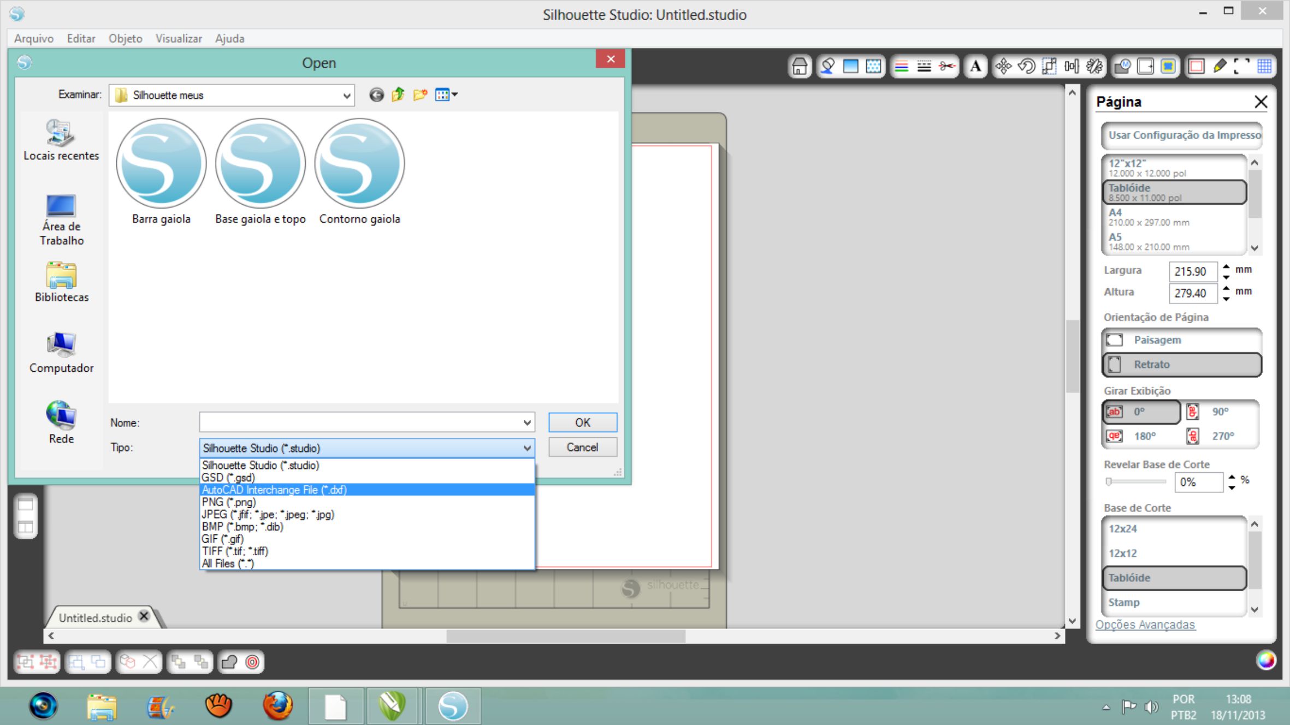The width and height of the screenshot is (1290, 725).
Task: Open the Align window icon
Action: pos(1072,67)
